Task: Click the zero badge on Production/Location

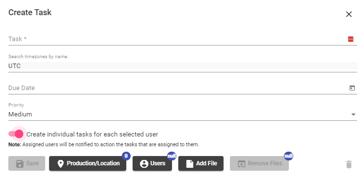Action: [126, 156]
